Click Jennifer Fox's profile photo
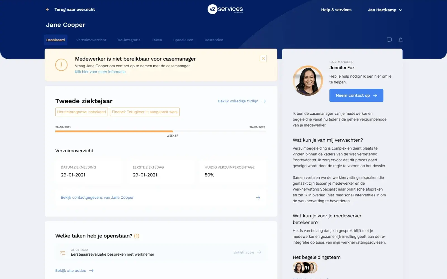Viewport: 447px width, 279px height. coord(308,81)
